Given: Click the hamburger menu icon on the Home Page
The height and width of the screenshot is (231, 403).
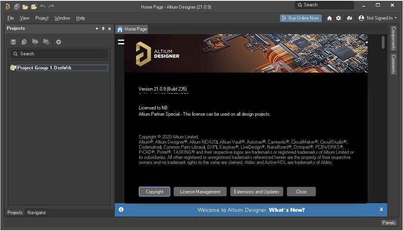Looking at the screenshot, I should tap(121, 42).
